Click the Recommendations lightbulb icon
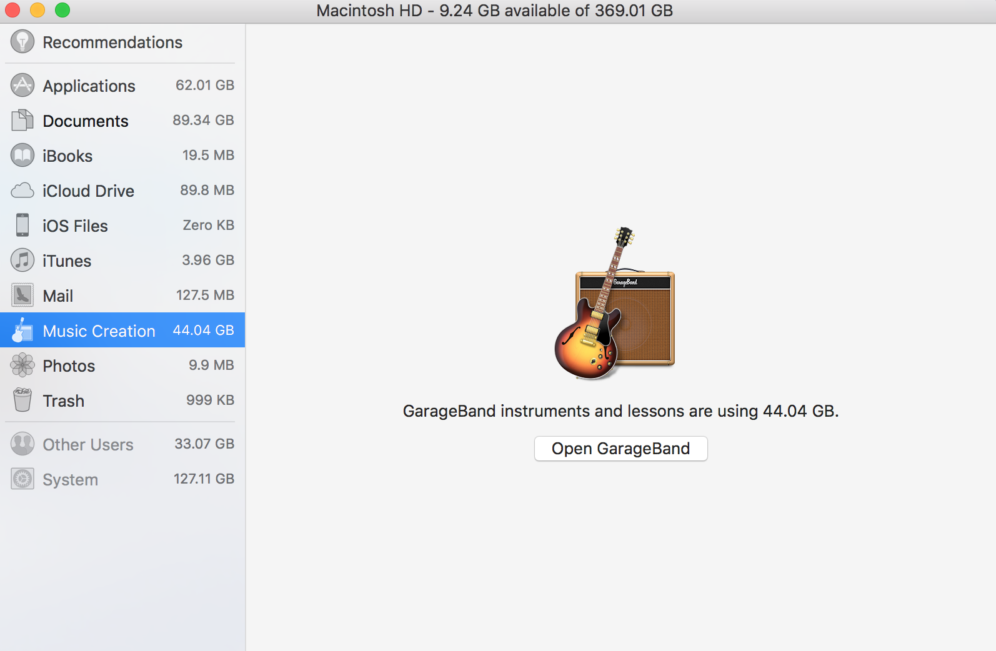 [22, 42]
